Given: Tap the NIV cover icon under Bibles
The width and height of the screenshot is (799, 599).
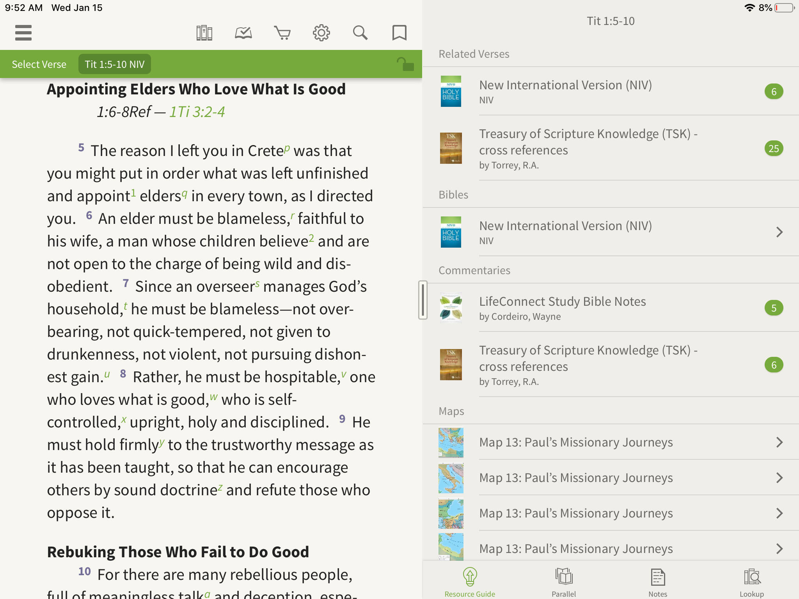Looking at the screenshot, I should click(x=451, y=232).
